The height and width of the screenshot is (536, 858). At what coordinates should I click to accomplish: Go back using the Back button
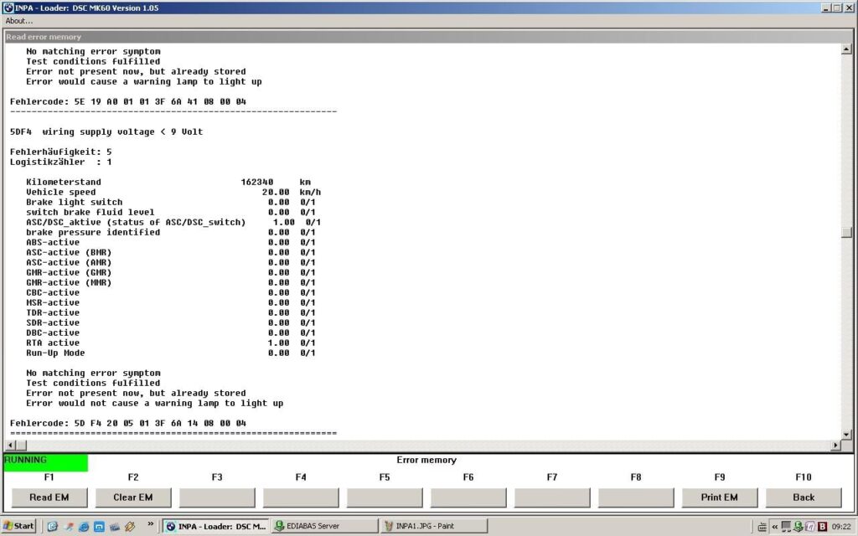click(804, 497)
